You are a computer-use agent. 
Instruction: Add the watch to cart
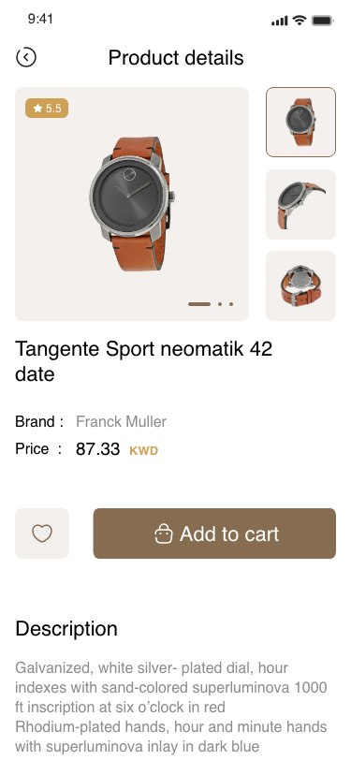click(x=214, y=533)
